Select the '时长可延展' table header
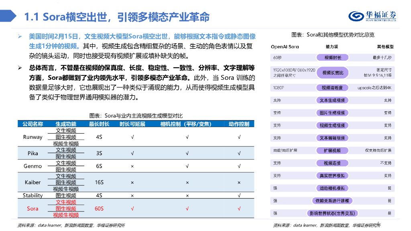The width and height of the screenshot is (411, 231). click(132, 124)
